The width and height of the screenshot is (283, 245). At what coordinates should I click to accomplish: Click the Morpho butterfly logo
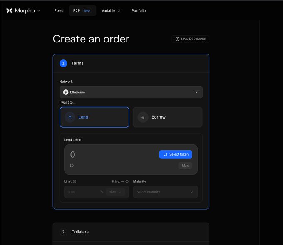point(10,11)
